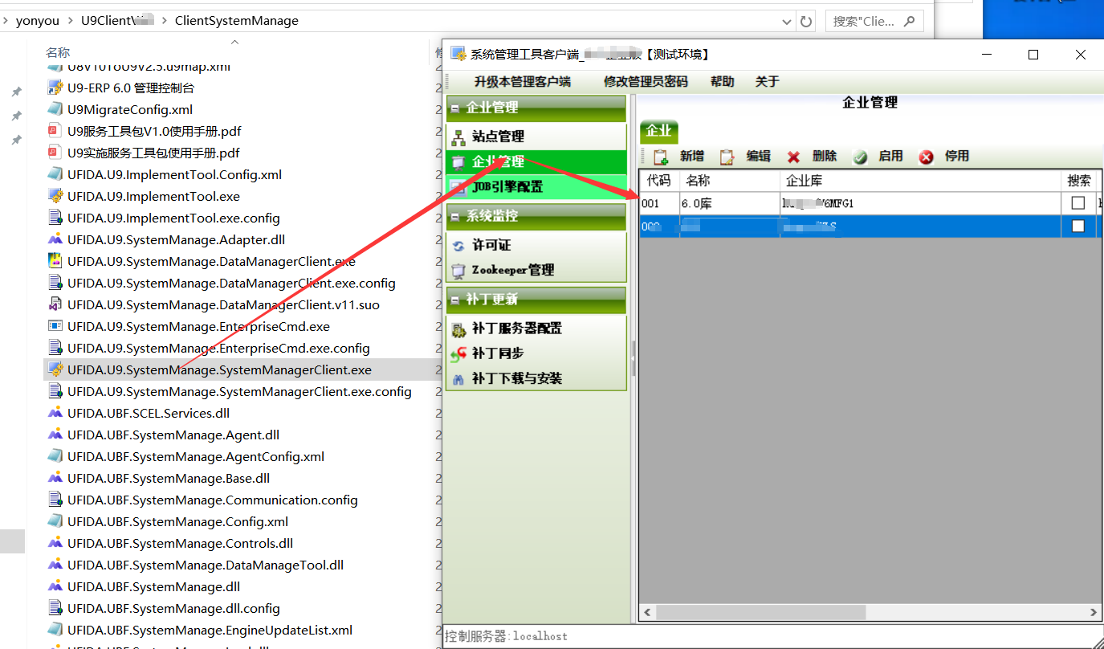Click the Explorer search magnifier icon
The width and height of the screenshot is (1104, 649).
(910, 21)
